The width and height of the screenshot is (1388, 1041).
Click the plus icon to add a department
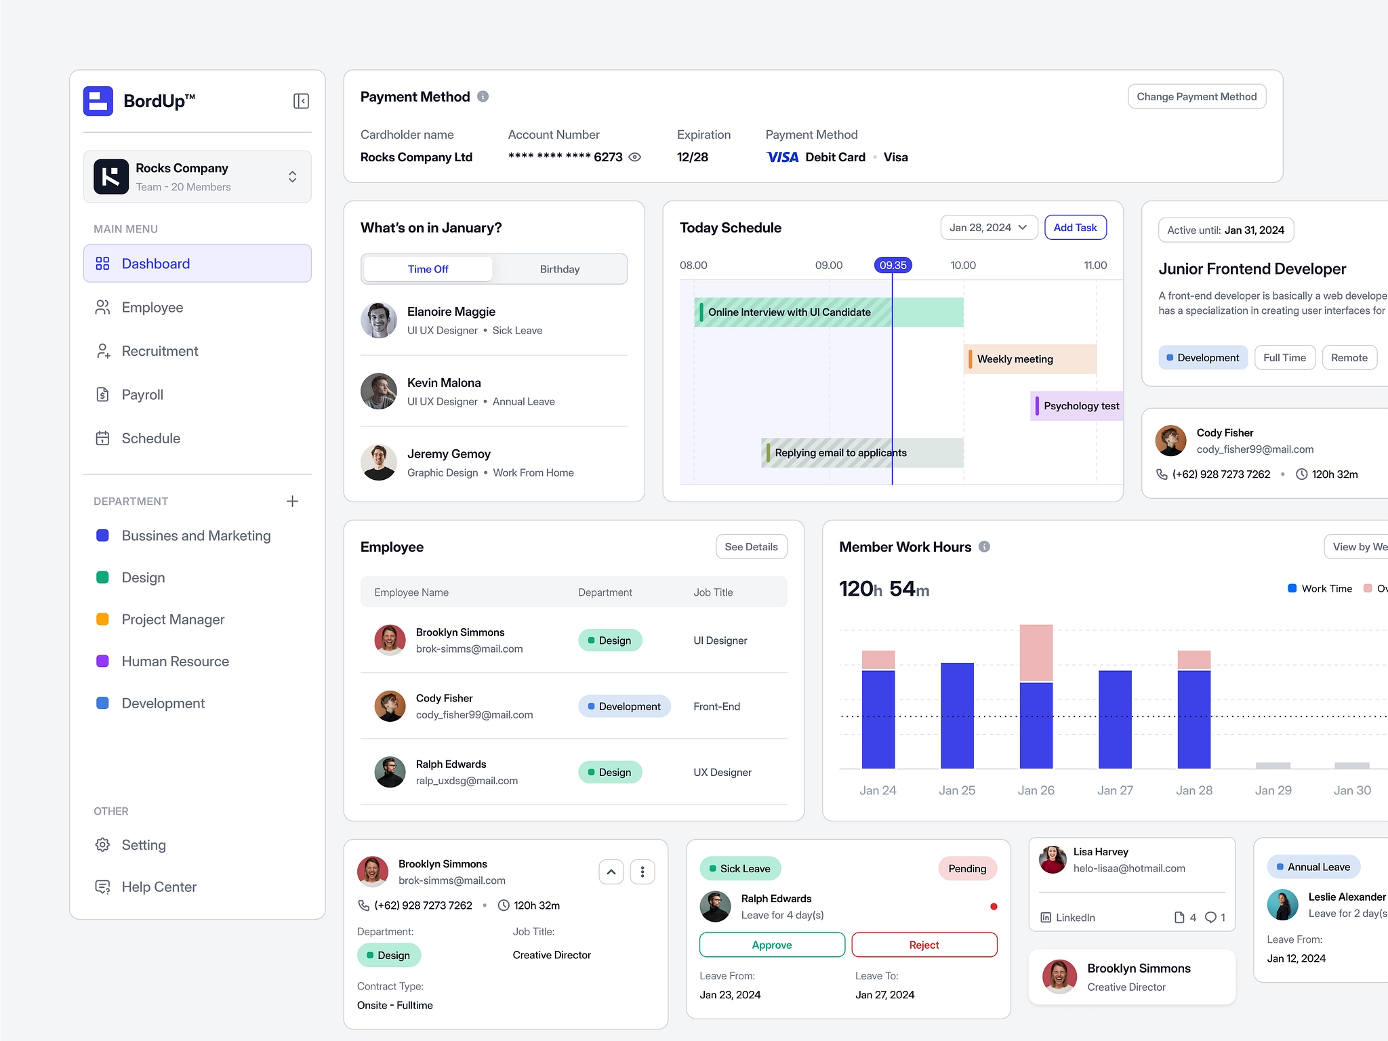tap(292, 501)
